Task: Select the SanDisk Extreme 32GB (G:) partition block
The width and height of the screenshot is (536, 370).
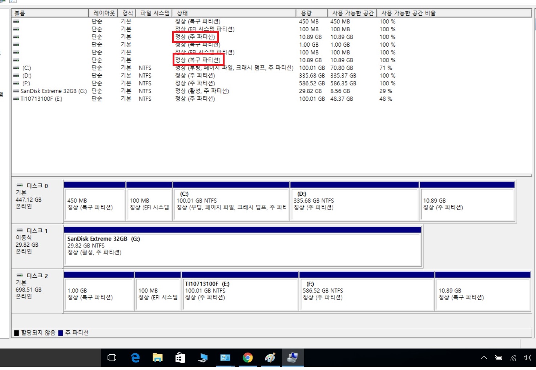Action: (x=243, y=246)
